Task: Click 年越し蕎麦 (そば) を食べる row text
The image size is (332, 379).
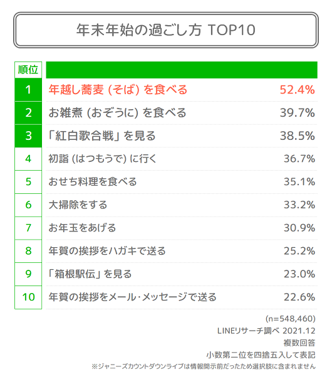Action: pyautogui.click(x=118, y=90)
